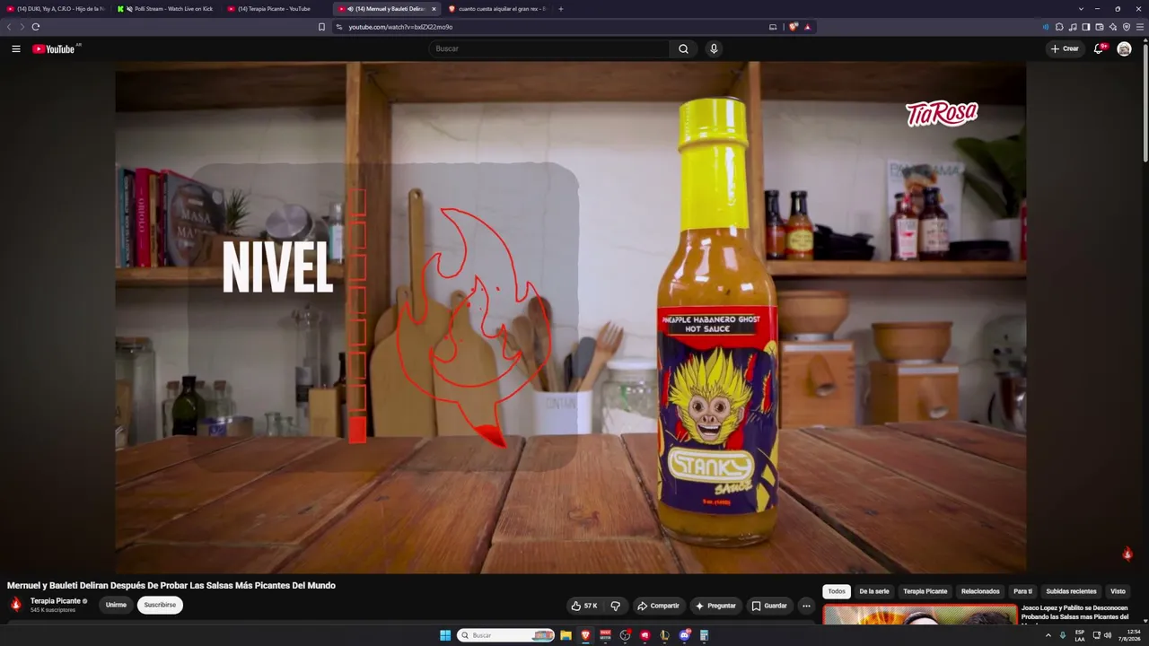Click the 'Unirme' membership button
This screenshot has height=646, width=1149.
(x=116, y=605)
